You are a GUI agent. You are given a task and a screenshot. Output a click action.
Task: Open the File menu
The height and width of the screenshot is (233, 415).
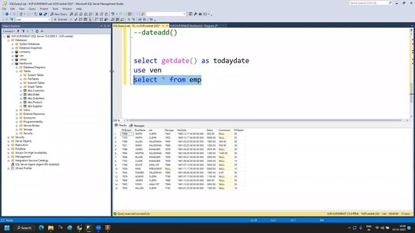pyautogui.click(x=5, y=8)
